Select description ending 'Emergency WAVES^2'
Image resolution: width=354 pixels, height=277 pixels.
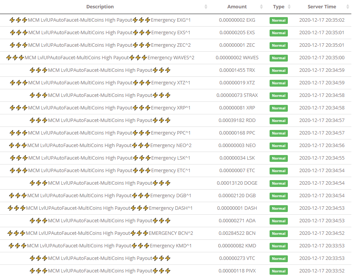point(100,58)
